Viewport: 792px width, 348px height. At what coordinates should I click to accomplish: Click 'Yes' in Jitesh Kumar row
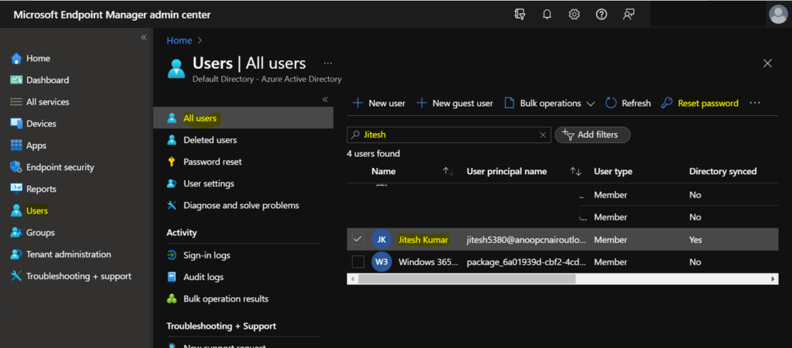(695, 240)
